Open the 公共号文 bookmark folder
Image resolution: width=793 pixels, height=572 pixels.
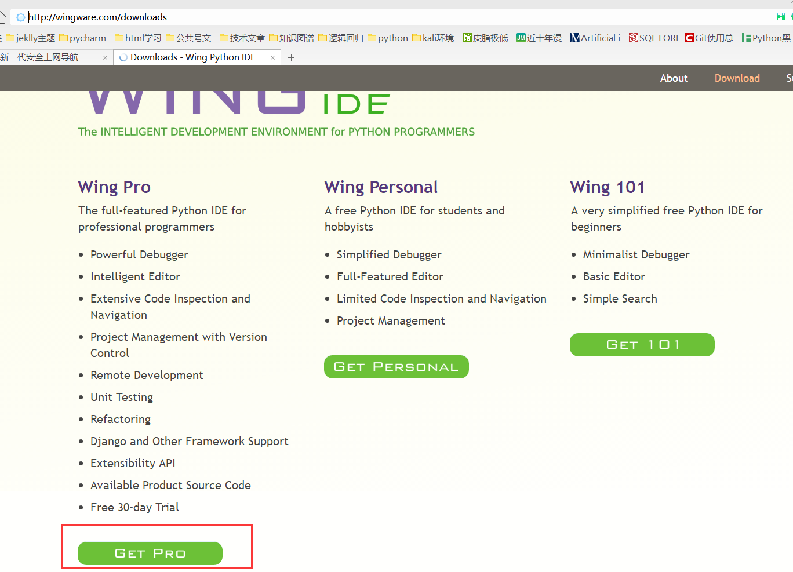[188, 38]
